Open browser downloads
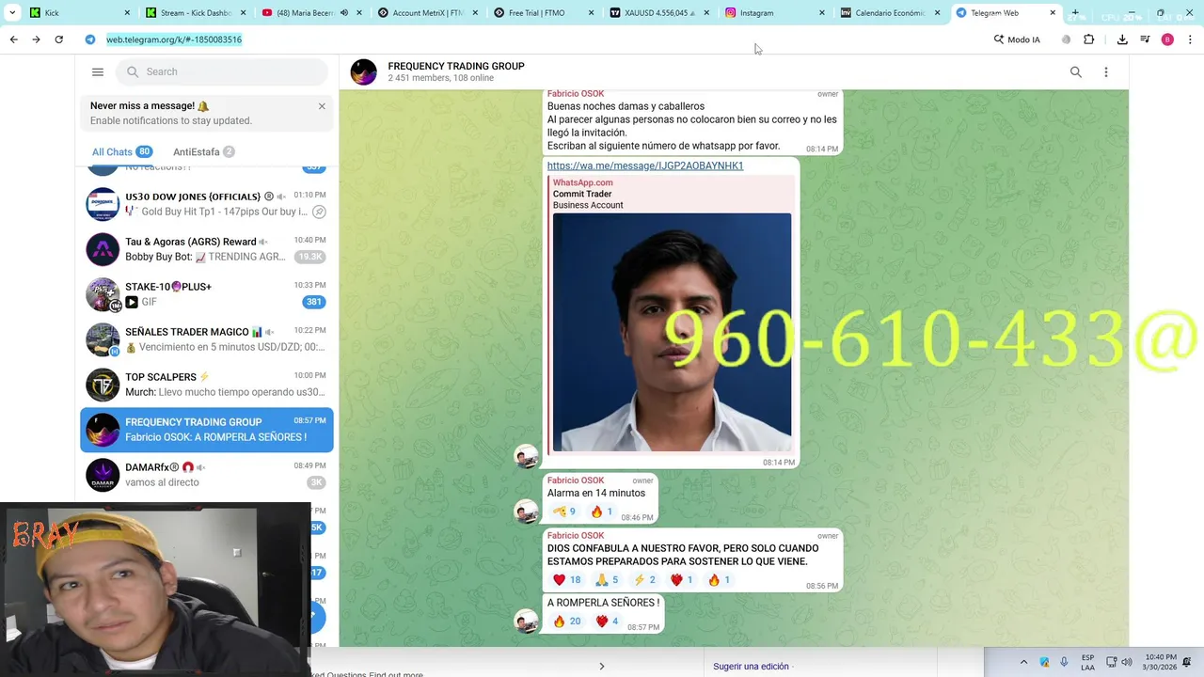This screenshot has height=677, width=1204. pyautogui.click(x=1122, y=39)
